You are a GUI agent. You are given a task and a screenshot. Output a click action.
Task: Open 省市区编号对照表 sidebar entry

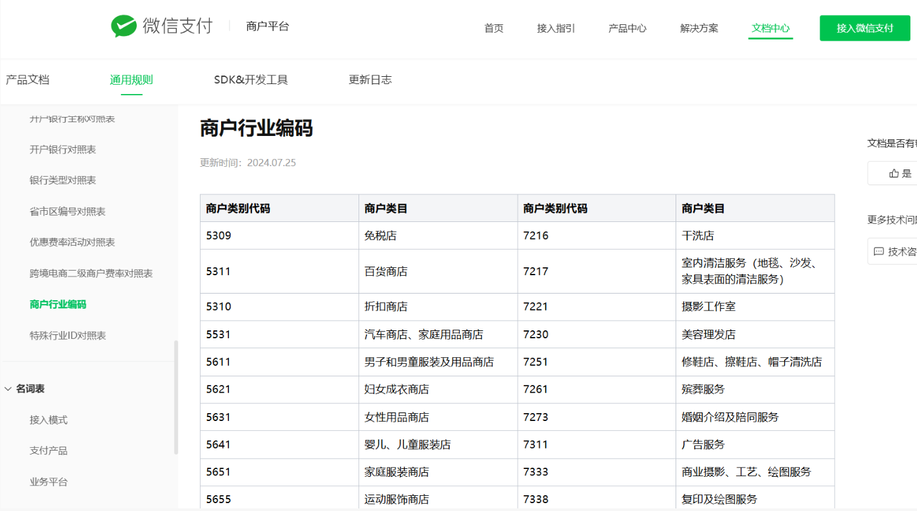67,211
